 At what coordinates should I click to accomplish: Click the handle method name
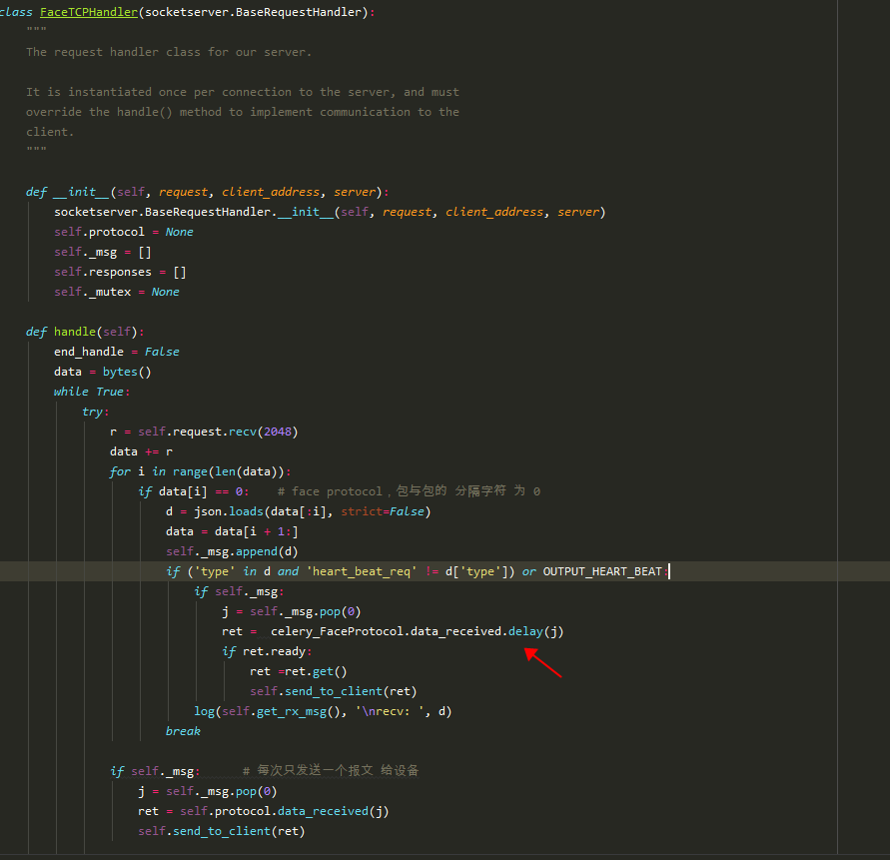(x=75, y=332)
